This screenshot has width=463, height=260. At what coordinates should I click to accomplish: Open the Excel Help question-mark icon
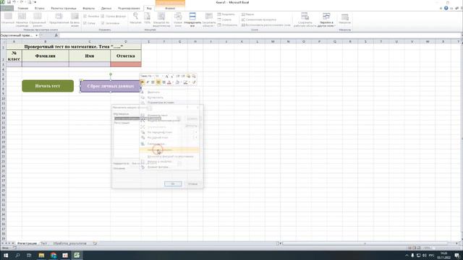pos(446,8)
